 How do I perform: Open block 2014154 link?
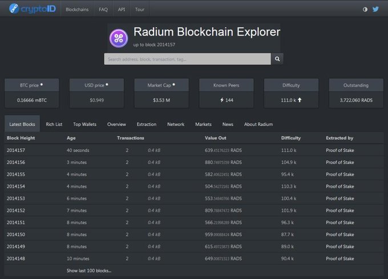coord(16,186)
